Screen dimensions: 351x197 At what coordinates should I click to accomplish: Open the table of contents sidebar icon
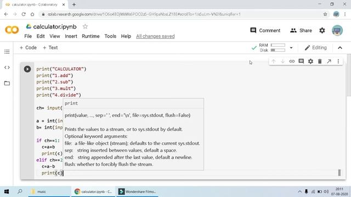(x=7, y=52)
